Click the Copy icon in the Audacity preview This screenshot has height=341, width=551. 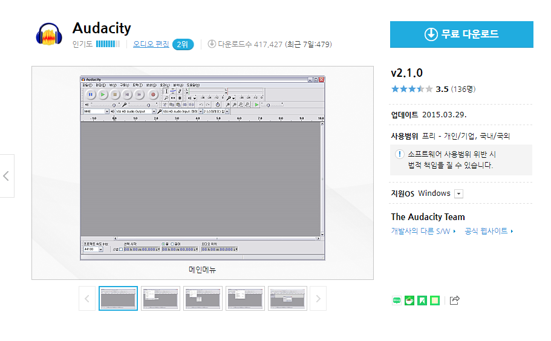172,105
